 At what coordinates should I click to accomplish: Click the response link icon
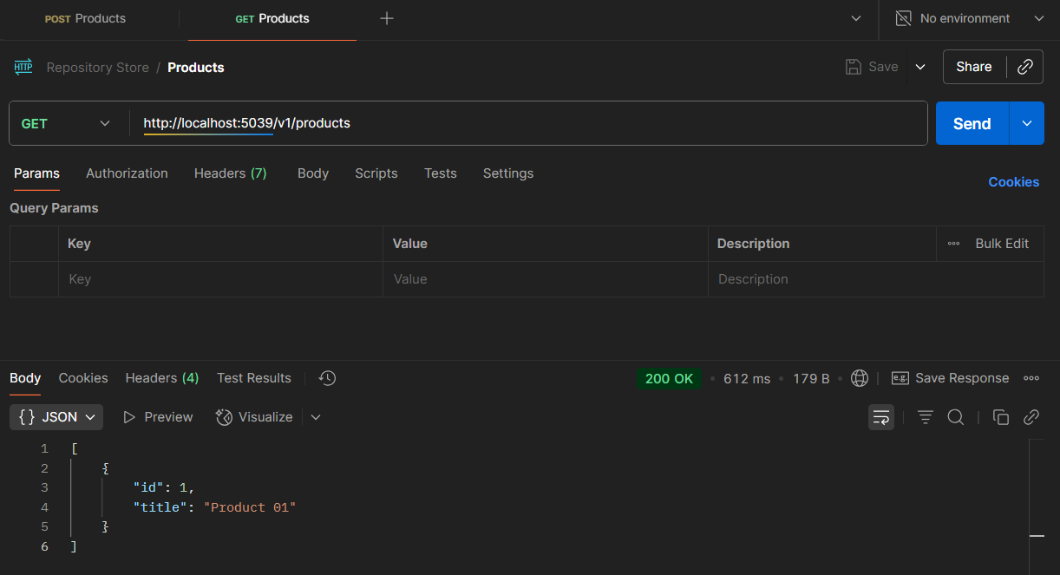[1031, 417]
